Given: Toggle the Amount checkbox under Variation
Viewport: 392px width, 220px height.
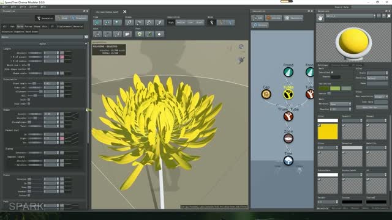Looking at the screenshot, I should click(x=329, y=94).
